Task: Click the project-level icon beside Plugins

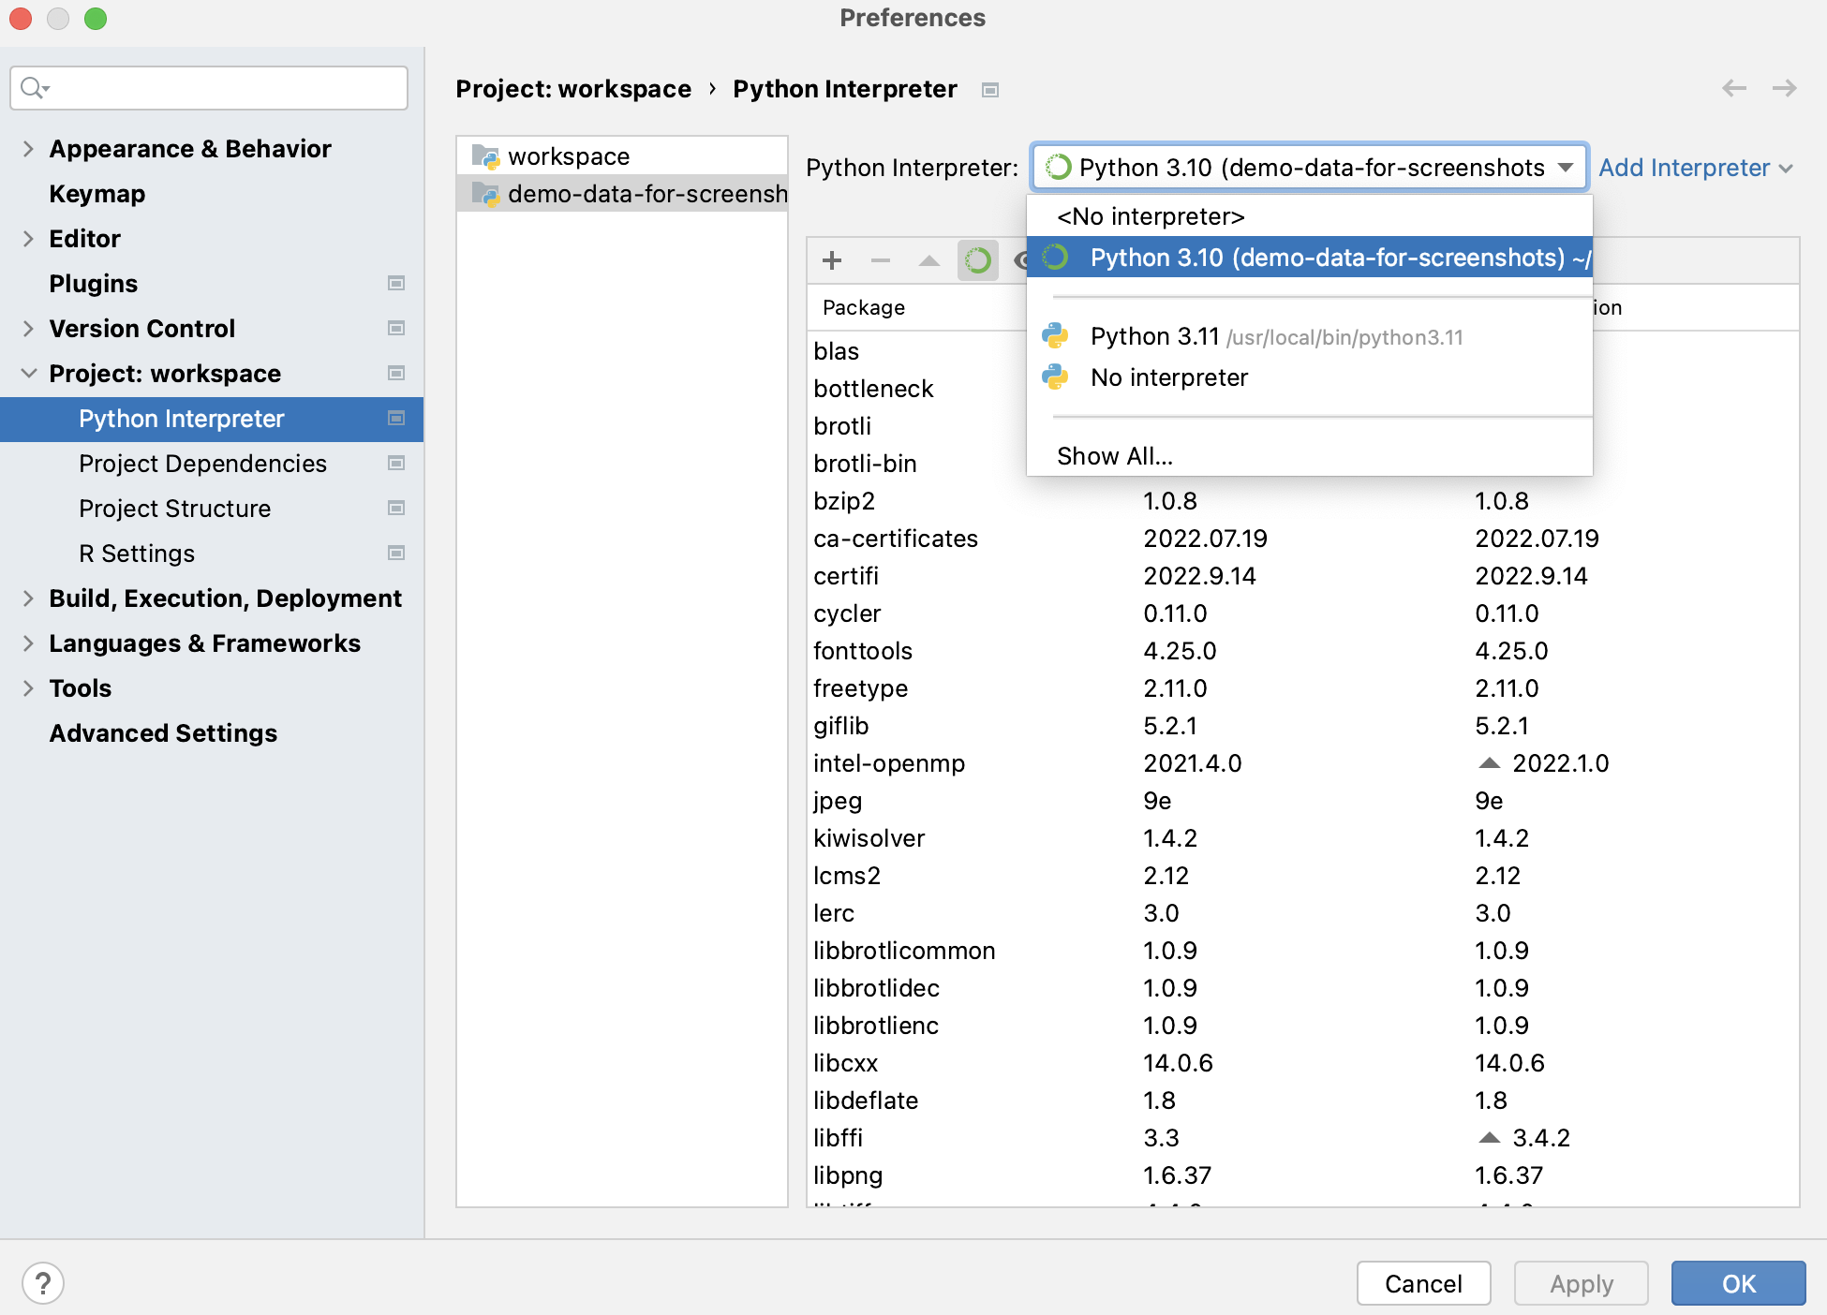Action: click(x=396, y=283)
